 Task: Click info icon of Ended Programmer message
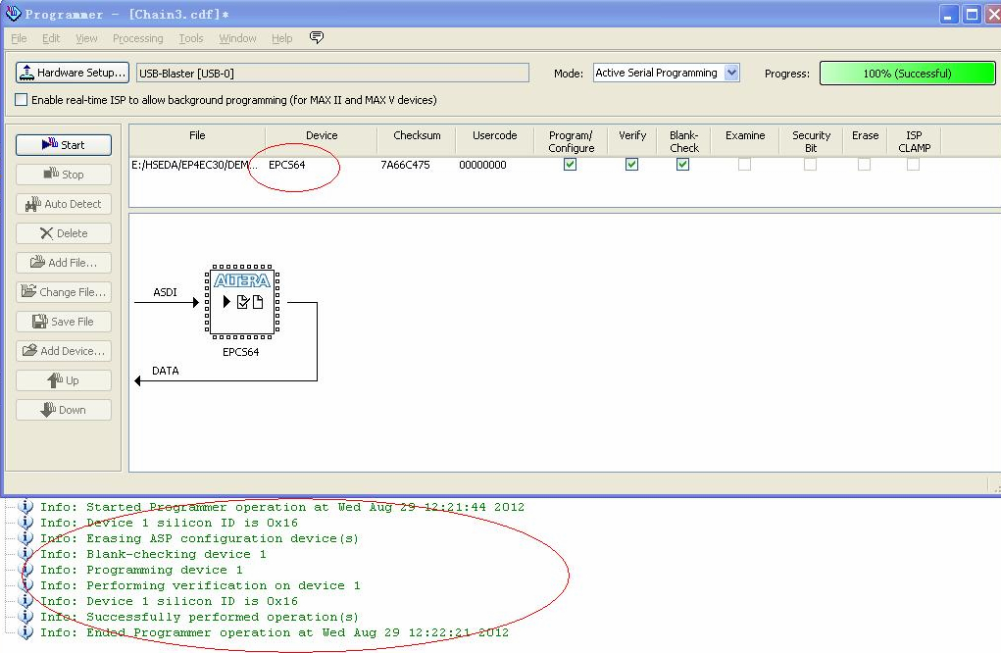25,632
